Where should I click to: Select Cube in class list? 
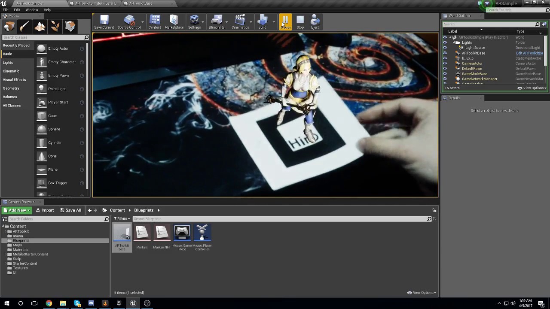click(60, 116)
